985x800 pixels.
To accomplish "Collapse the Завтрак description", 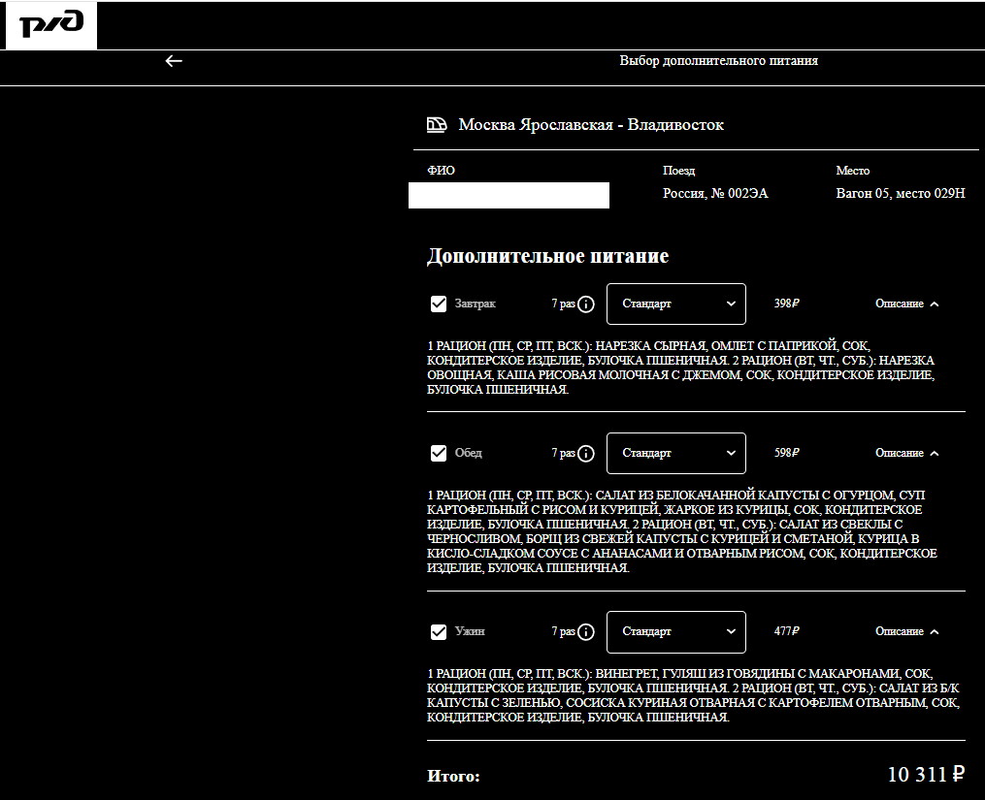I will point(906,304).
